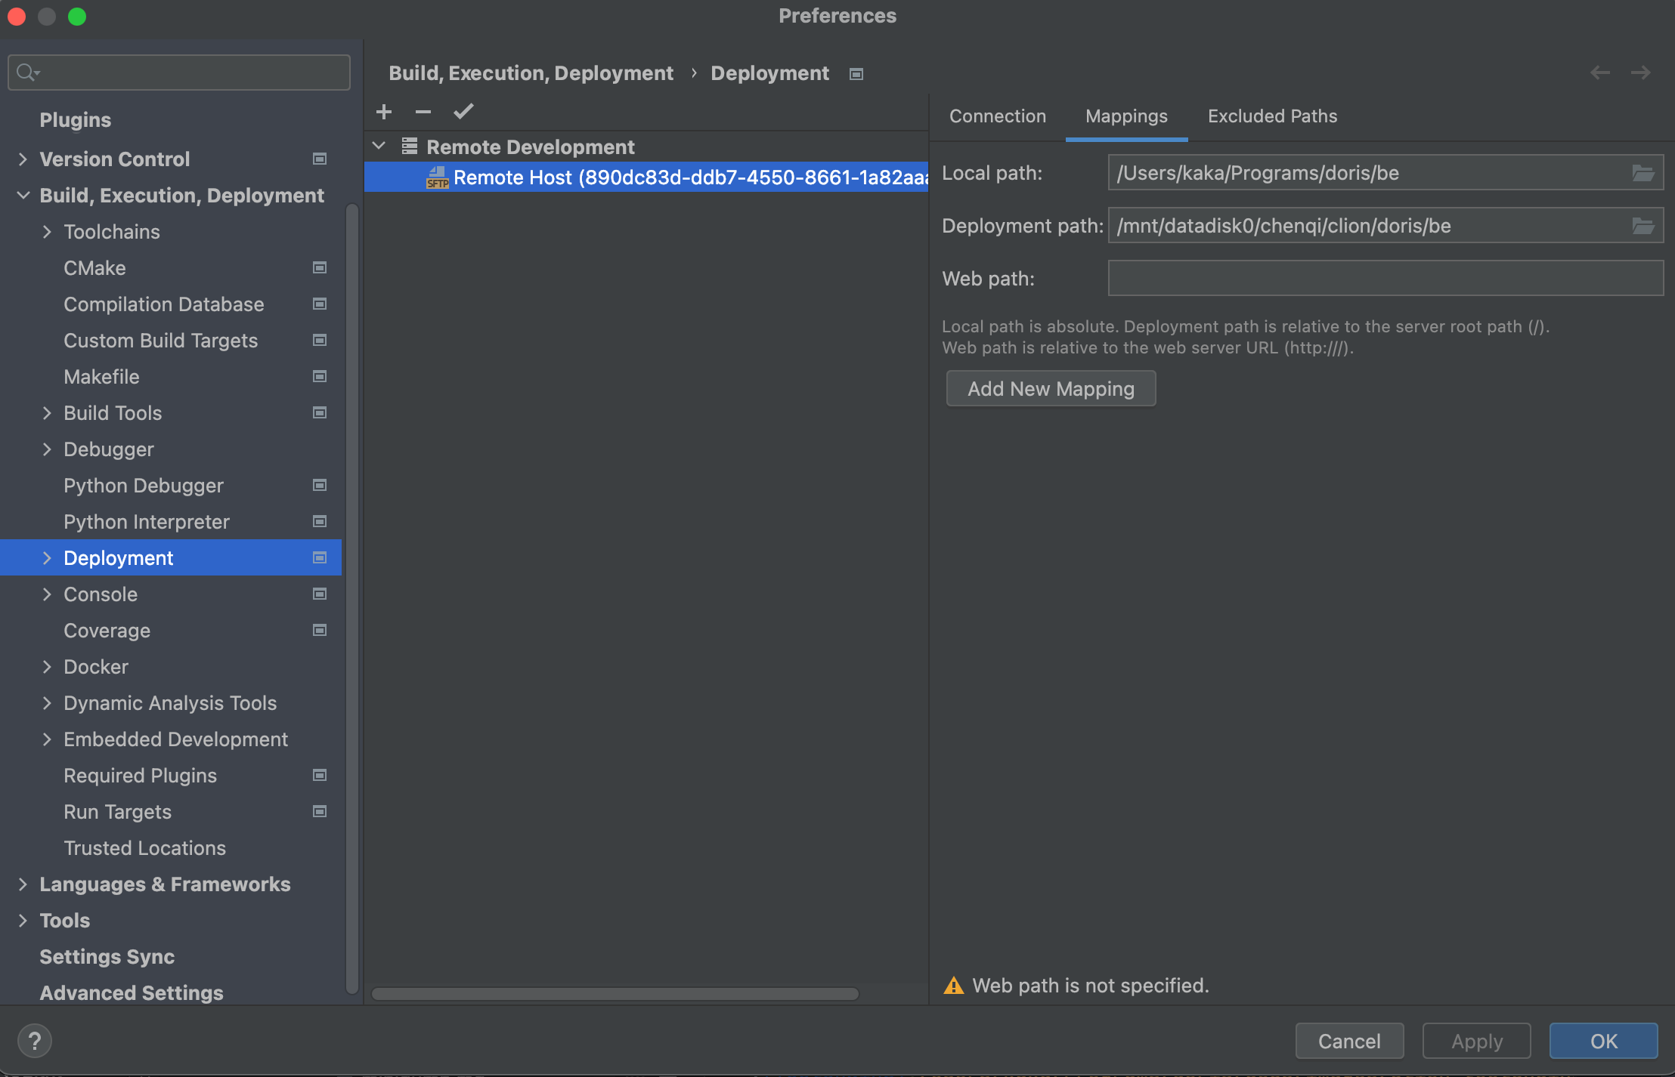This screenshot has height=1077, width=1675.
Task: Click the back navigation arrow
Action: (1599, 73)
